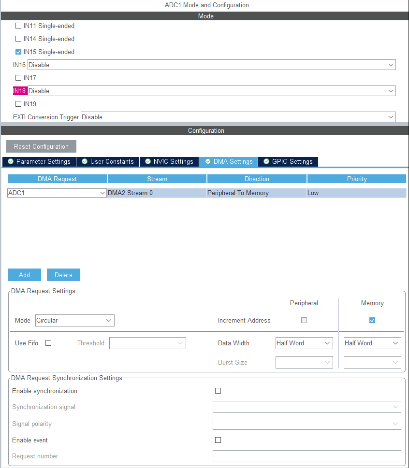
Task: Open Peripheral Data Width dropdown
Action: [304, 343]
